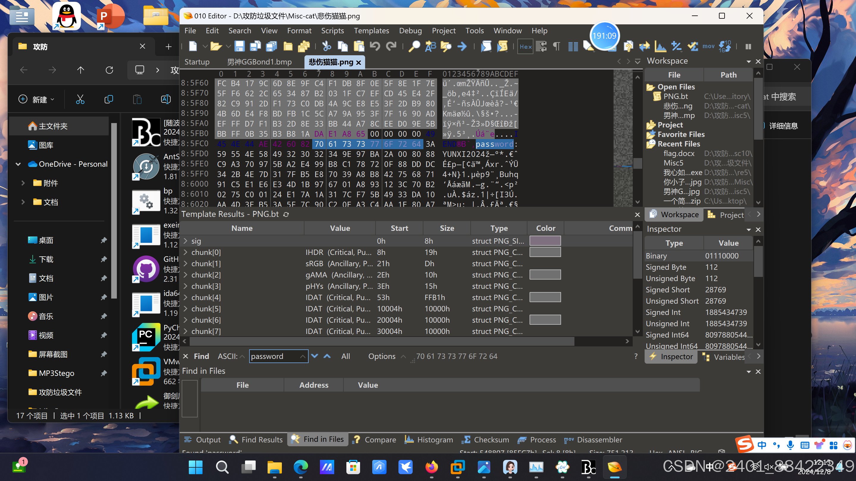The image size is (856, 481).
Task: Refresh the Template Results PNG.bt
Action: coord(286,215)
